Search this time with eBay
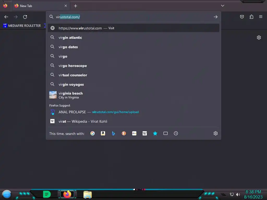267x200 pixels. [134, 134]
